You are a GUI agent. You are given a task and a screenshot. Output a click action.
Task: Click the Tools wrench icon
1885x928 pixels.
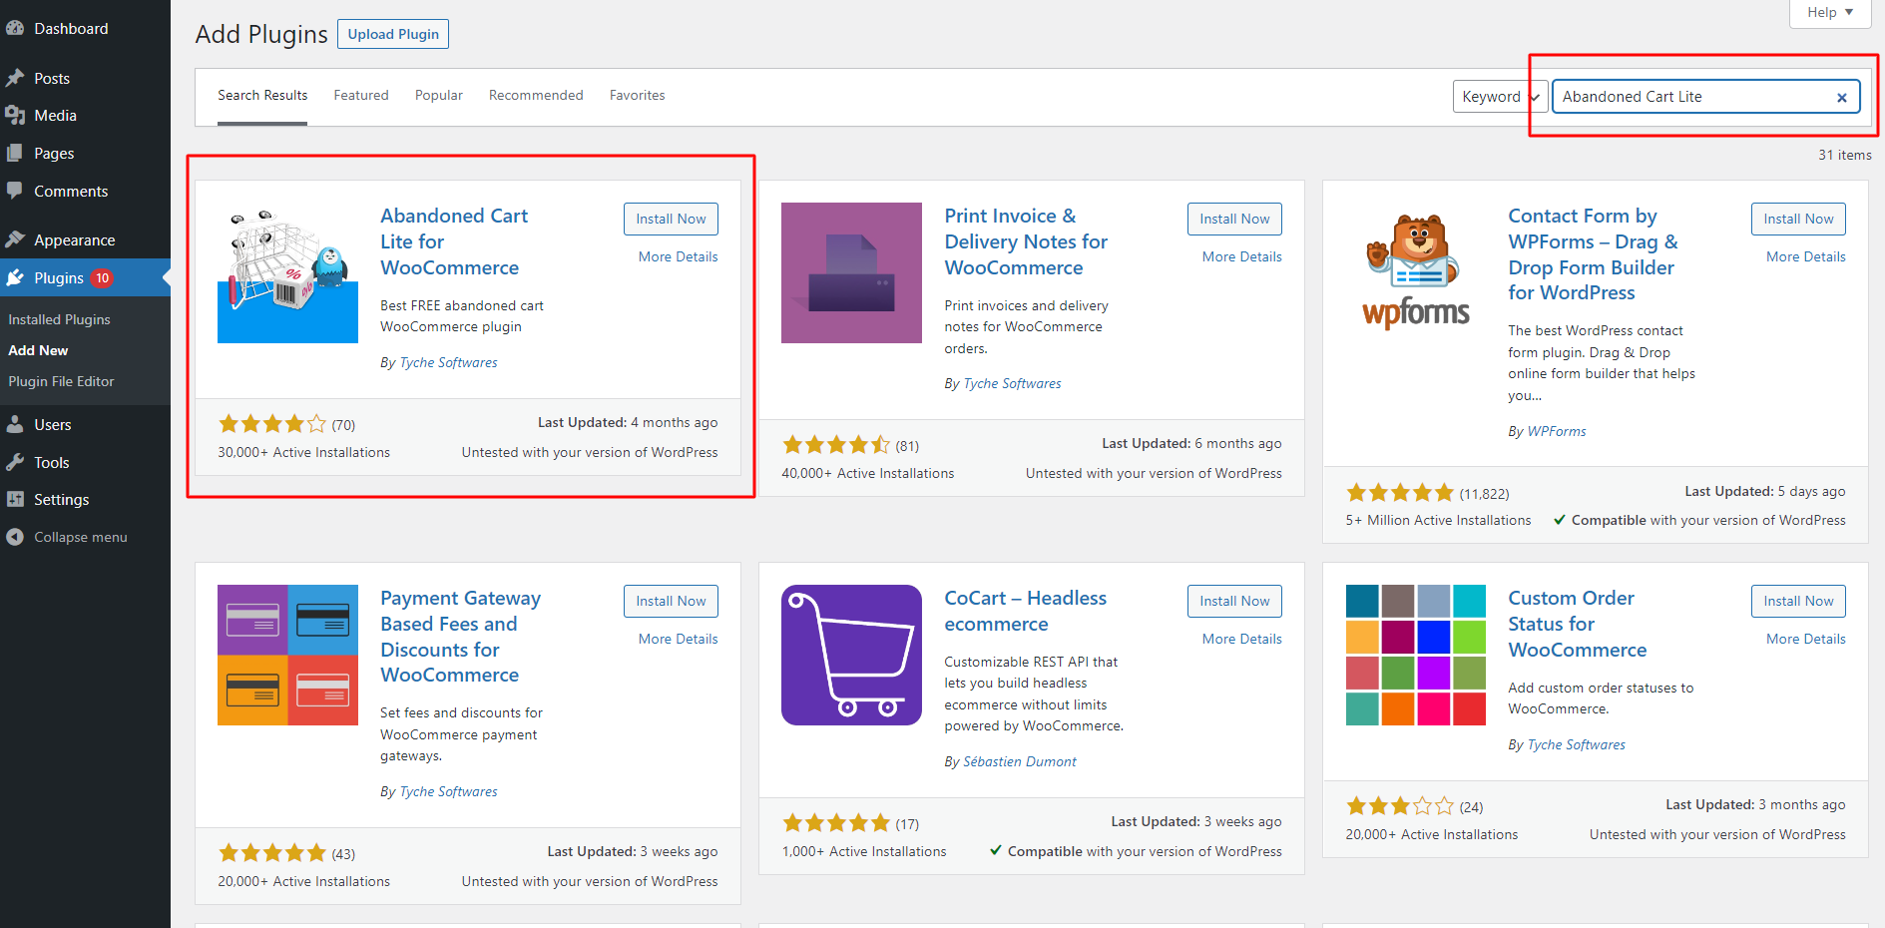tap(15, 462)
